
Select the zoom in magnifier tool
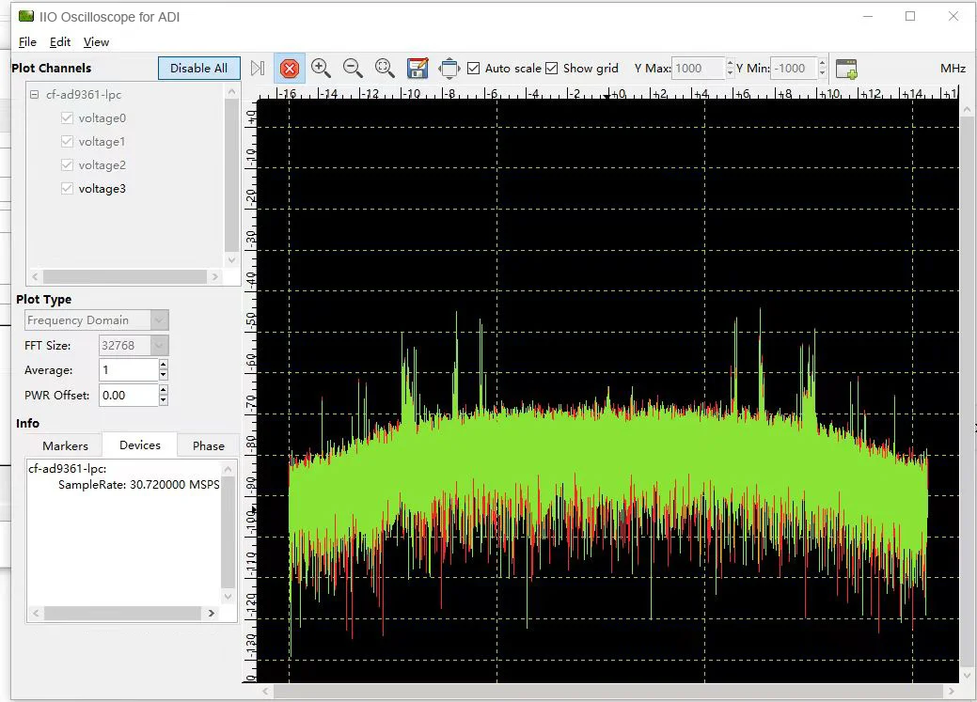(321, 68)
